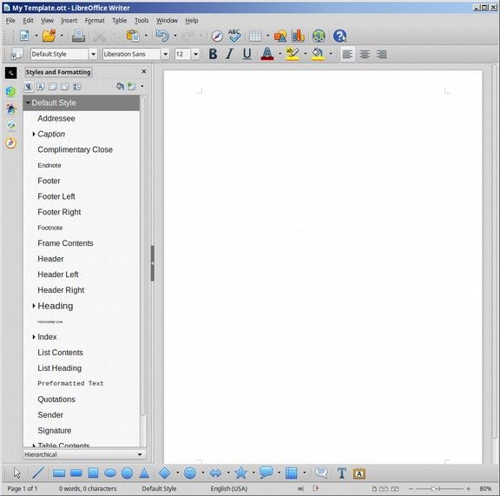Image resolution: width=500 pixels, height=496 pixels.
Task: Open New Style dropdown arrow in Styles panel
Action: [x=142, y=86]
